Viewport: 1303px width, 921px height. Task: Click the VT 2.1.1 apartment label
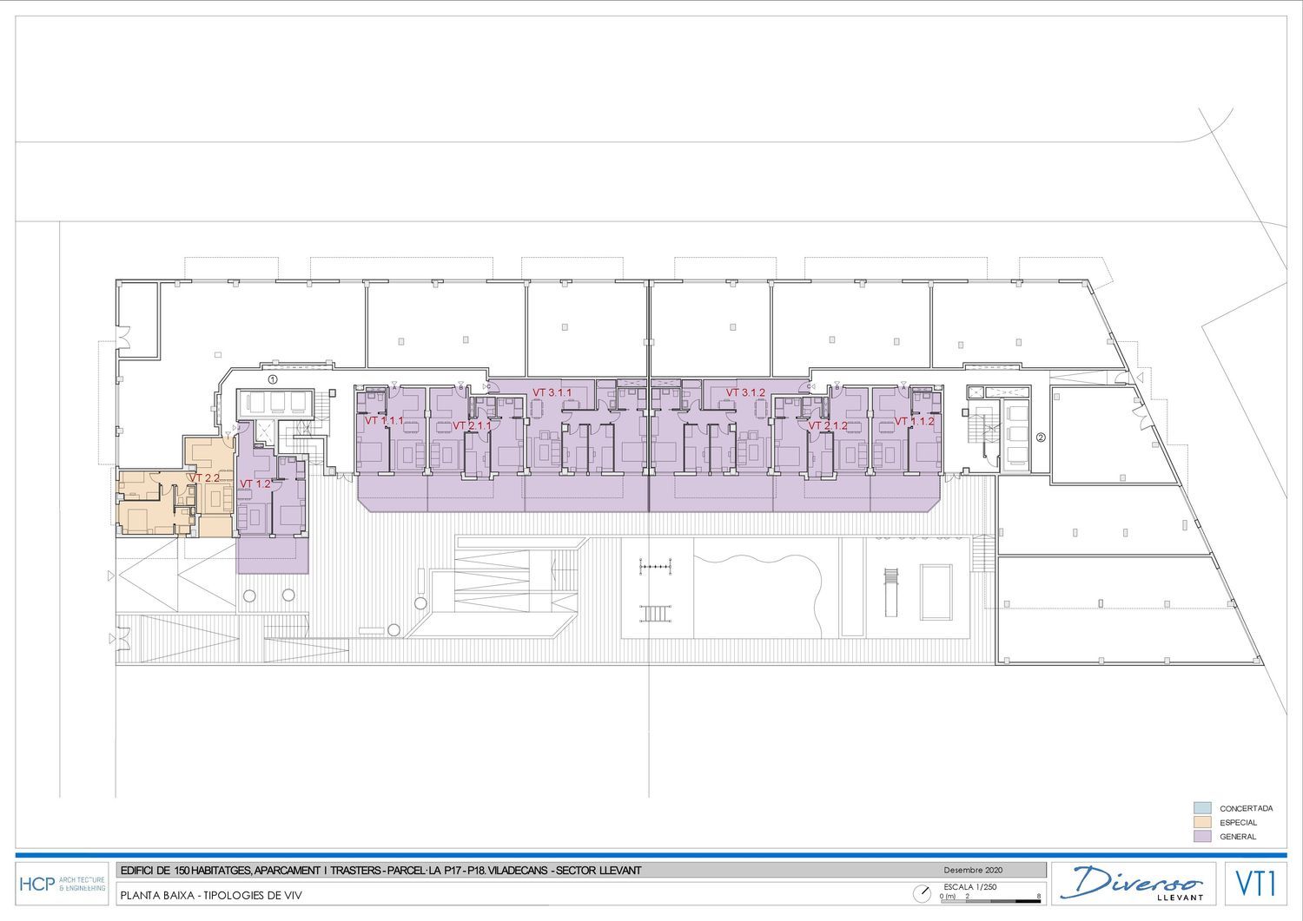[x=472, y=425]
